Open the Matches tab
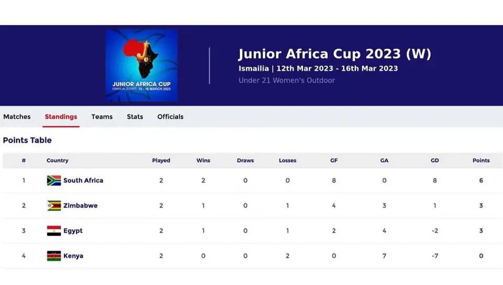The height and width of the screenshot is (285, 503). click(x=17, y=117)
